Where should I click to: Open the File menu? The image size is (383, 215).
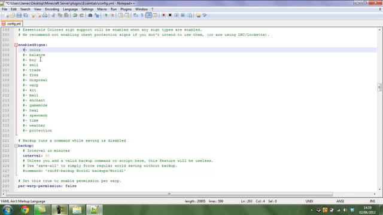[4, 10]
